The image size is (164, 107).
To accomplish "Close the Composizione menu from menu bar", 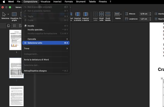I will [x=30, y=2].
